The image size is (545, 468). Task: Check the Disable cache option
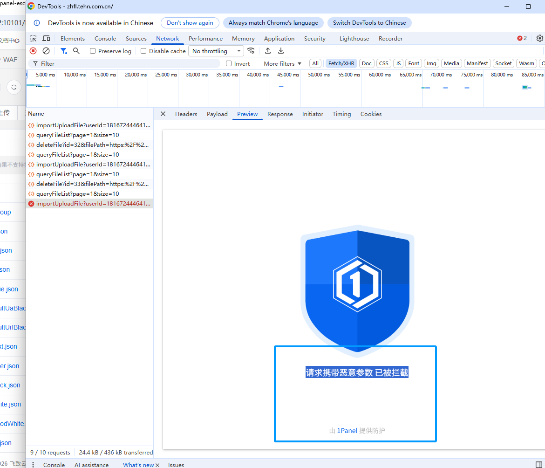(x=143, y=51)
